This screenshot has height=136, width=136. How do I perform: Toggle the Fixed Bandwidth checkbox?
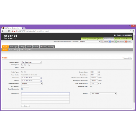click(x=22, y=89)
